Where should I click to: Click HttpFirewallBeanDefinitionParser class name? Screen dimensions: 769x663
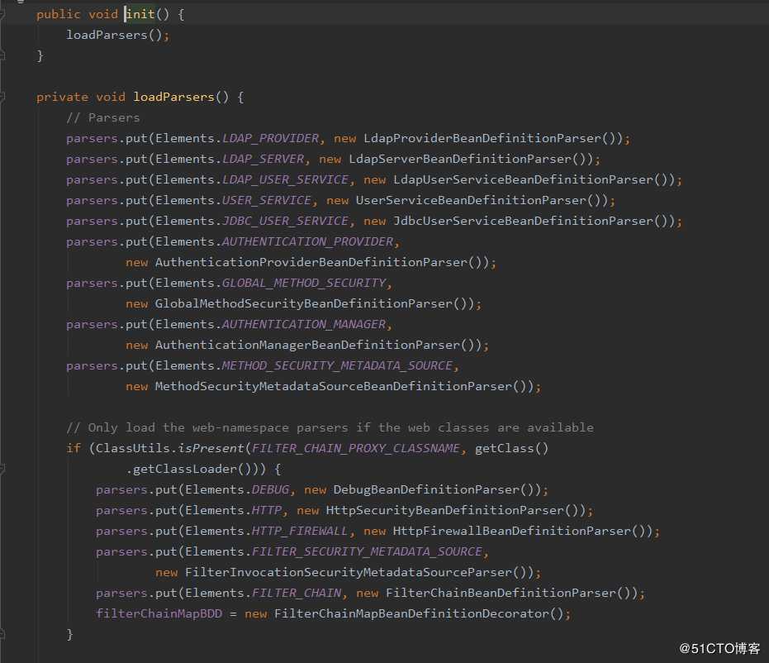tap(512, 531)
